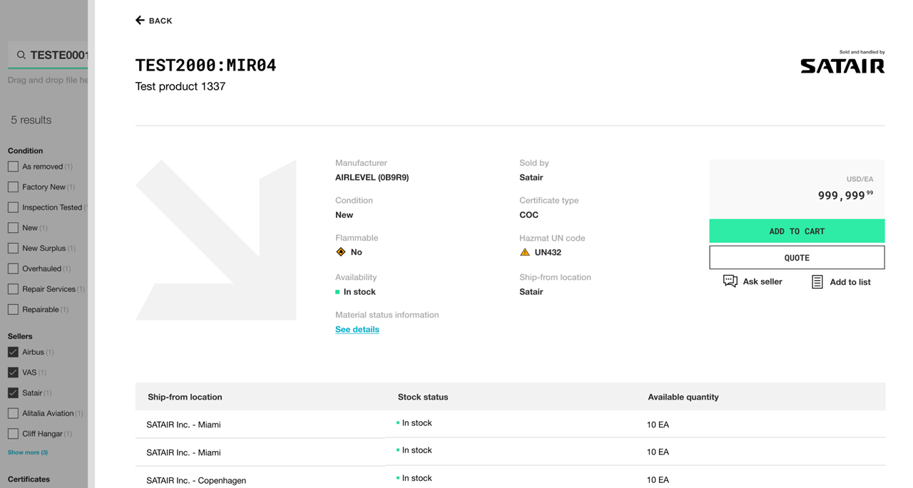Check the New Surplus checkbox
The height and width of the screenshot is (488, 913).
[13, 248]
